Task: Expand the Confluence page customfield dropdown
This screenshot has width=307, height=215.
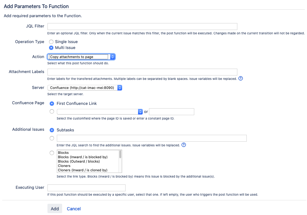Action: (x=99, y=111)
